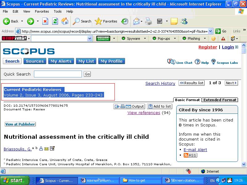Click the Output button
247x185 pixels.
click(129, 106)
